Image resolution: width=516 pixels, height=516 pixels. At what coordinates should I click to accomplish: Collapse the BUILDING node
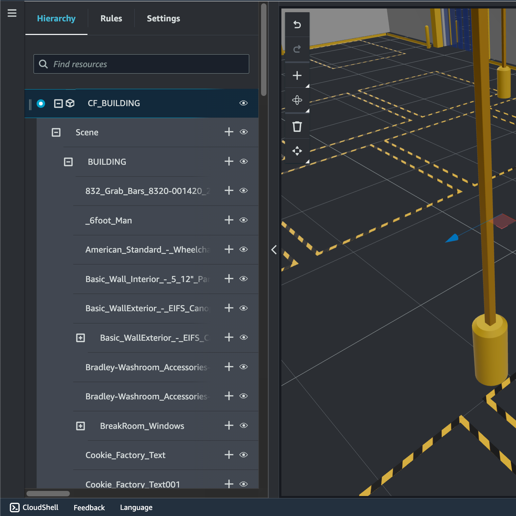[x=68, y=162]
